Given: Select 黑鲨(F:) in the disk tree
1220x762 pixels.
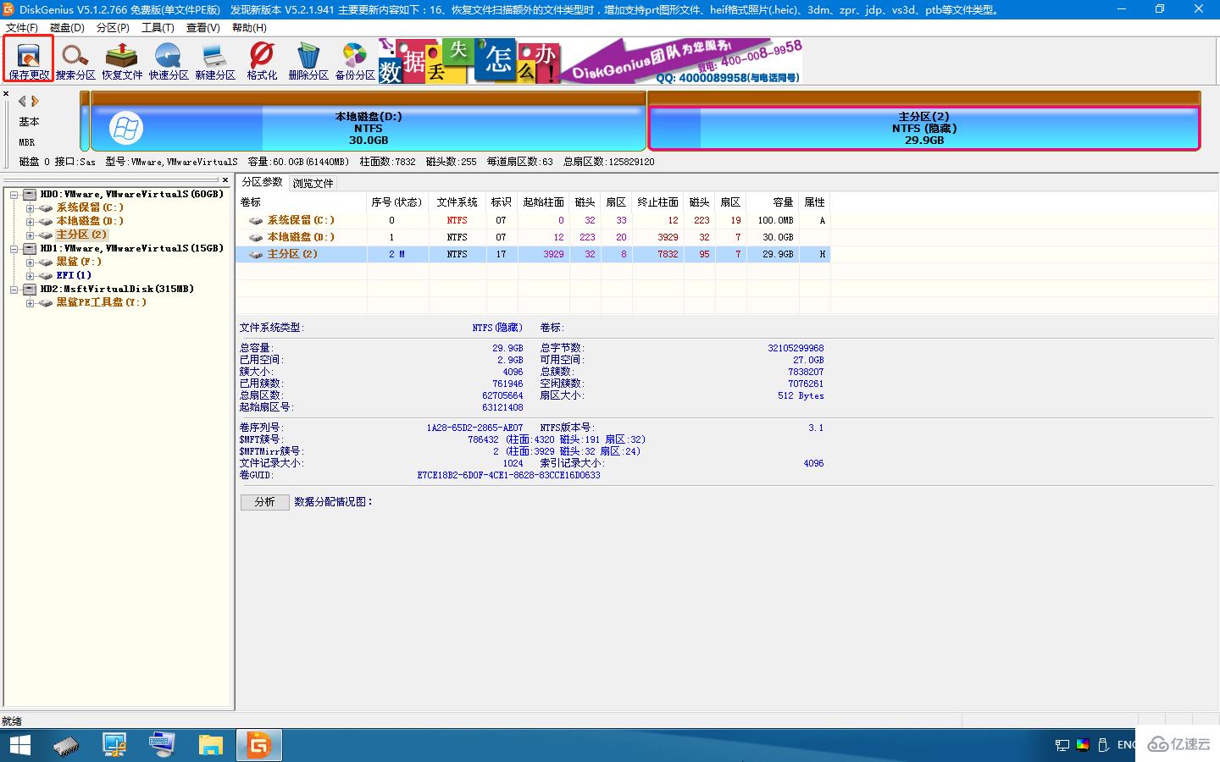Looking at the screenshot, I should pos(79,262).
